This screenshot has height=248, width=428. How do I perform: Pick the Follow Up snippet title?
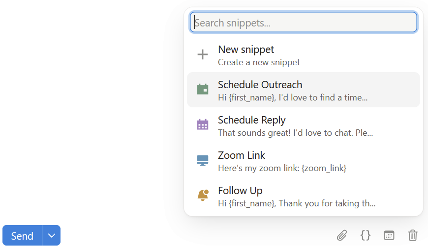click(240, 191)
